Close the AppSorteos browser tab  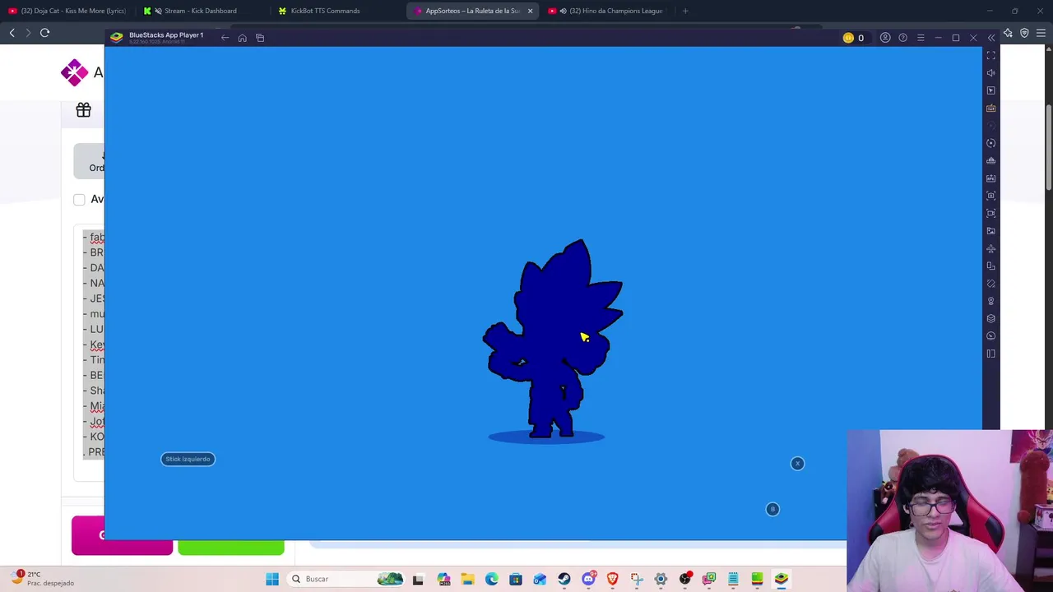(530, 11)
